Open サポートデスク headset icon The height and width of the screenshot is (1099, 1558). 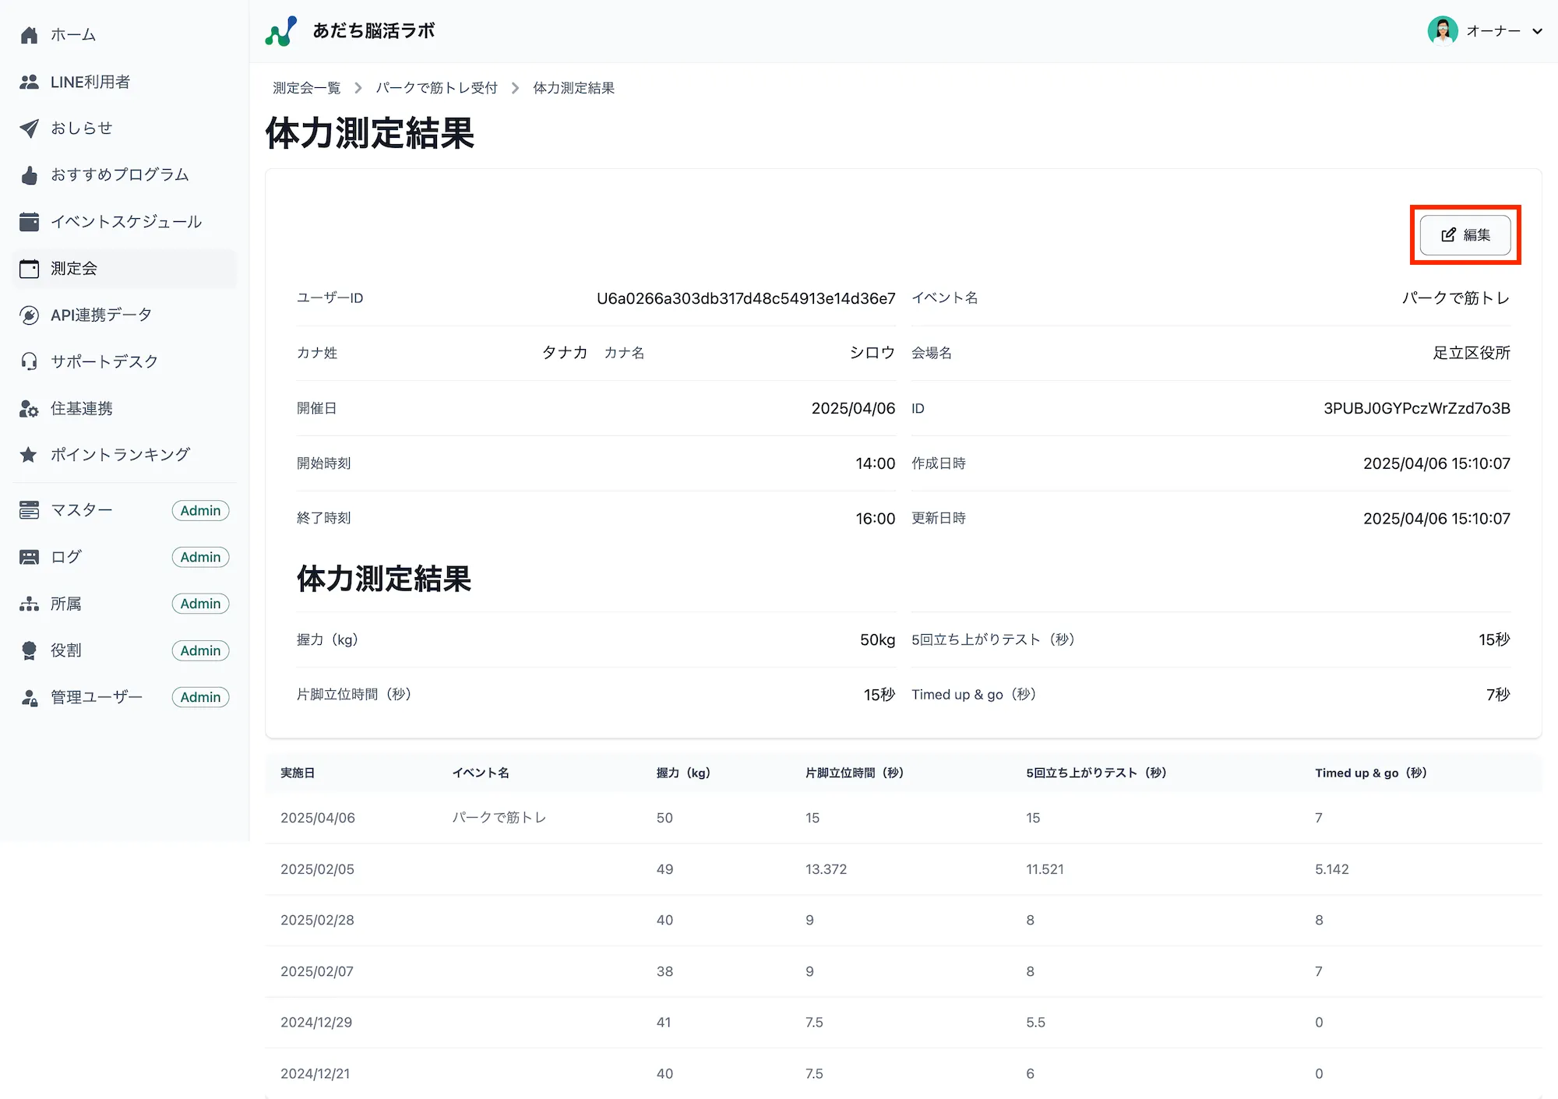(x=29, y=361)
